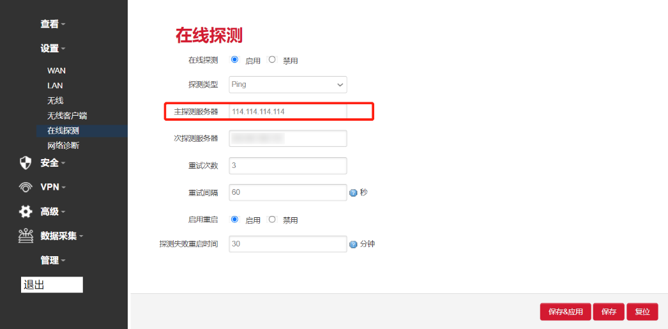Click help icon next to 重试间隔 field
Image resolution: width=668 pixels, height=329 pixels.
pos(353,192)
